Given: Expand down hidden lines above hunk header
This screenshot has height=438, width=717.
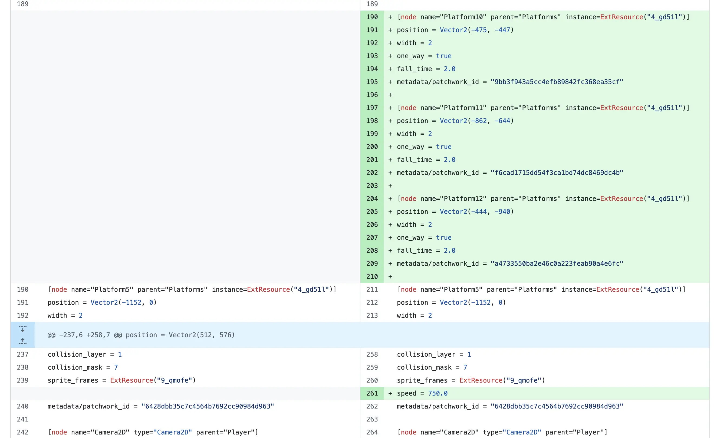Looking at the screenshot, I should click(22, 329).
